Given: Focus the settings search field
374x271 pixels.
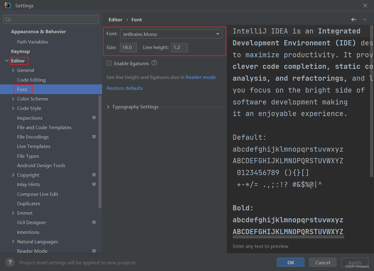Looking at the screenshot, I should (x=51, y=19).
